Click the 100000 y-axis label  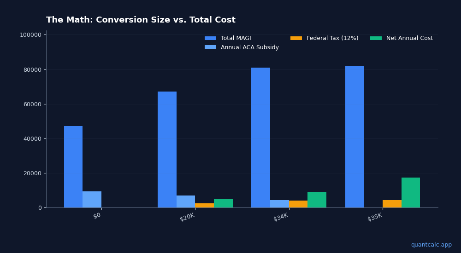click(x=30, y=35)
